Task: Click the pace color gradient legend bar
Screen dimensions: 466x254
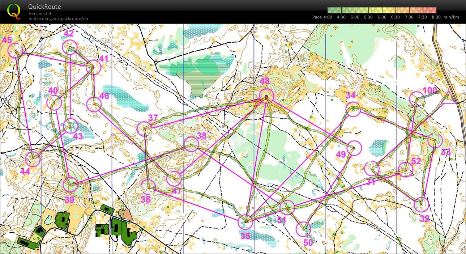Action: pyautogui.click(x=382, y=10)
